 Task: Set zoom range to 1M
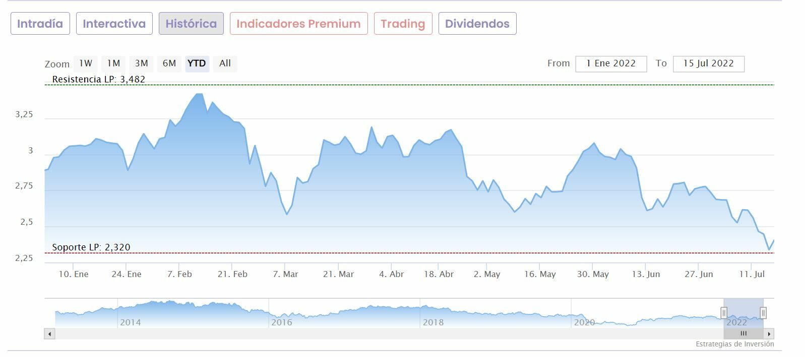(113, 63)
